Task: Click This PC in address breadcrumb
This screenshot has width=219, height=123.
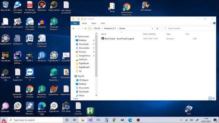Action: point(97,28)
